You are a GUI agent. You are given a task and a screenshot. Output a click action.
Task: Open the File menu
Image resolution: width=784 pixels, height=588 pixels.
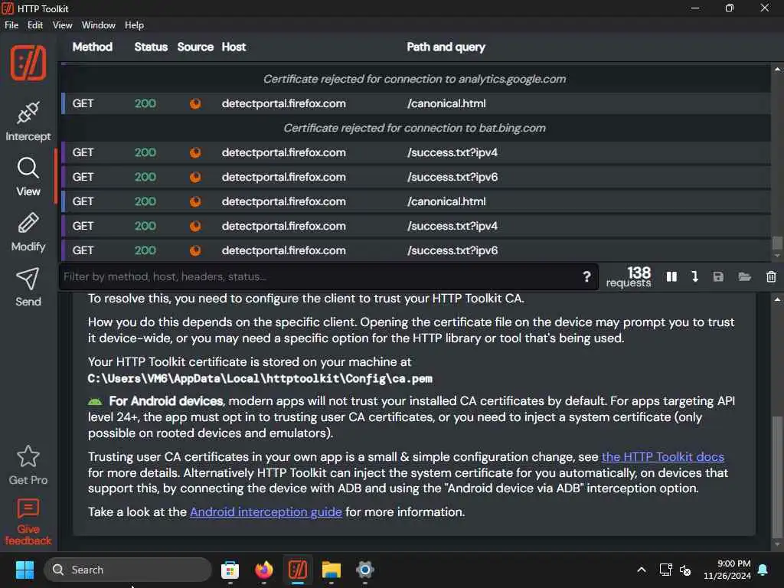click(11, 25)
